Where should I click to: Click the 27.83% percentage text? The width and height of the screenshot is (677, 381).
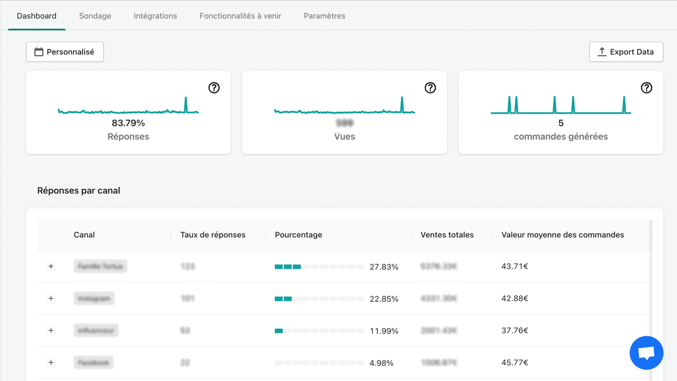[384, 267]
